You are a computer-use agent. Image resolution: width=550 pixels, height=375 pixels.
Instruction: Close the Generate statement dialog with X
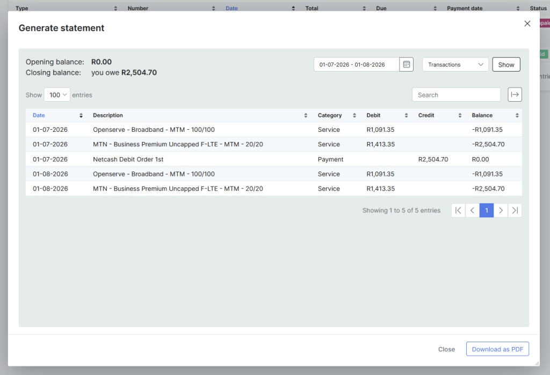click(527, 24)
